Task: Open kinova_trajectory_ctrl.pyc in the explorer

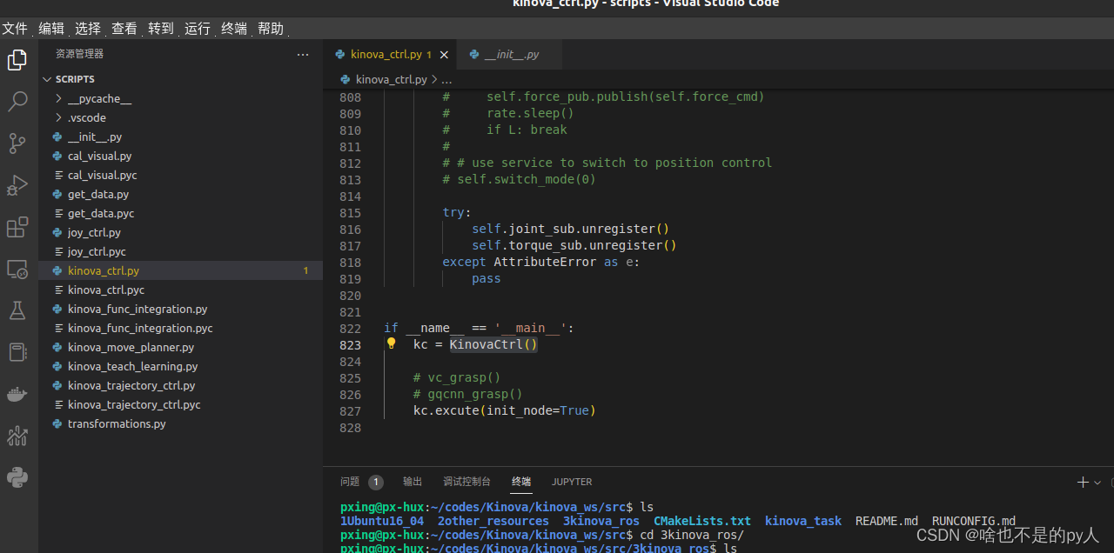Action: (180, 404)
